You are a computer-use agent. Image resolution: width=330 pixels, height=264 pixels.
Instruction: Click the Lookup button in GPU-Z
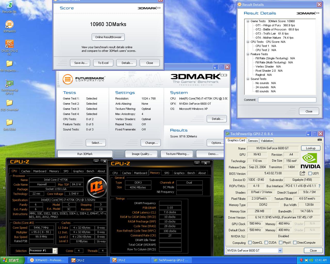(311, 148)
